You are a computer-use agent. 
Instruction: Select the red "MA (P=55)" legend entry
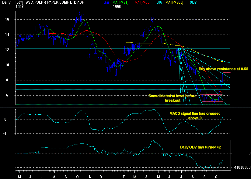[142, 2]
